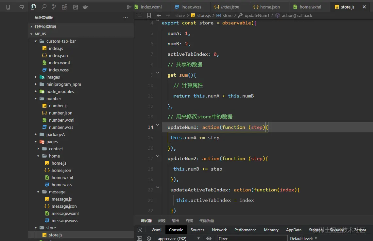Open home.js file in explorer tree
The image size is (373, 241).
(81, 163)
